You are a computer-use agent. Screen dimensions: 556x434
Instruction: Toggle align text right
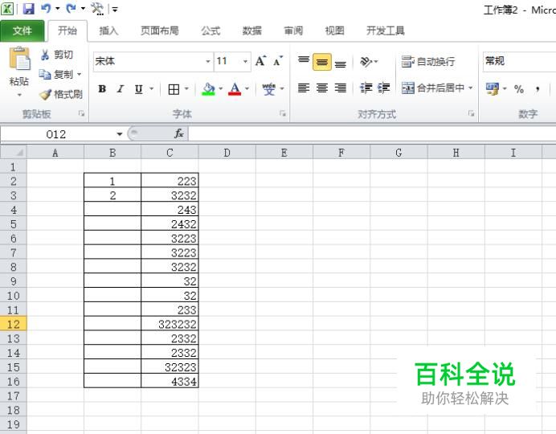click(x=341, y=88)
